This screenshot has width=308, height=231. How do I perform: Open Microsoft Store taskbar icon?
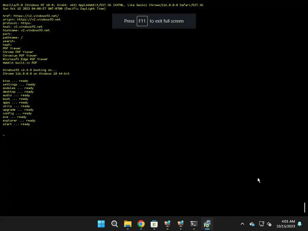coord(154,224)
